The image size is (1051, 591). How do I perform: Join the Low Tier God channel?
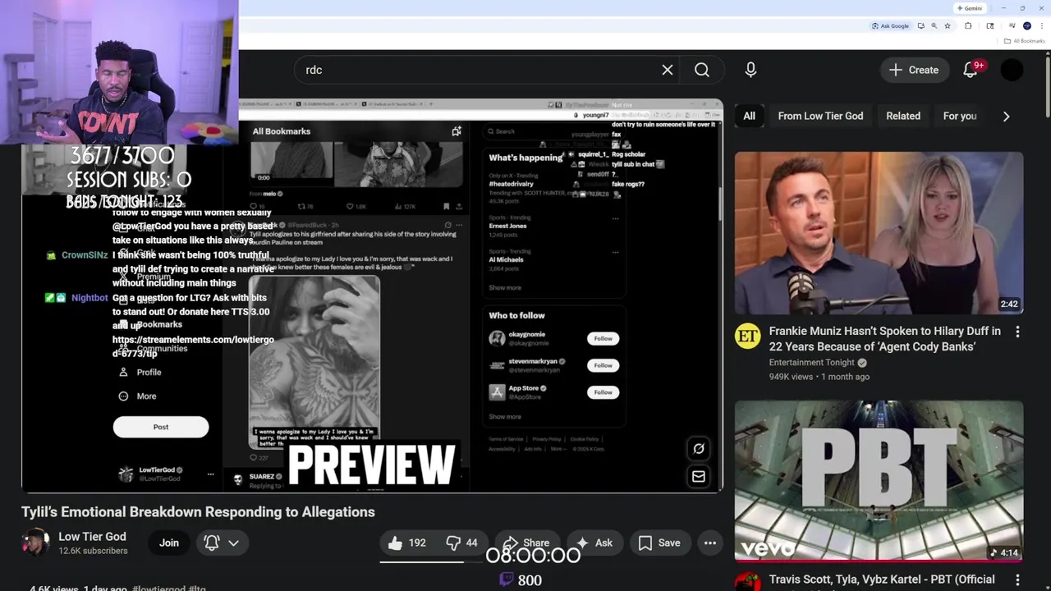(169, 543)
